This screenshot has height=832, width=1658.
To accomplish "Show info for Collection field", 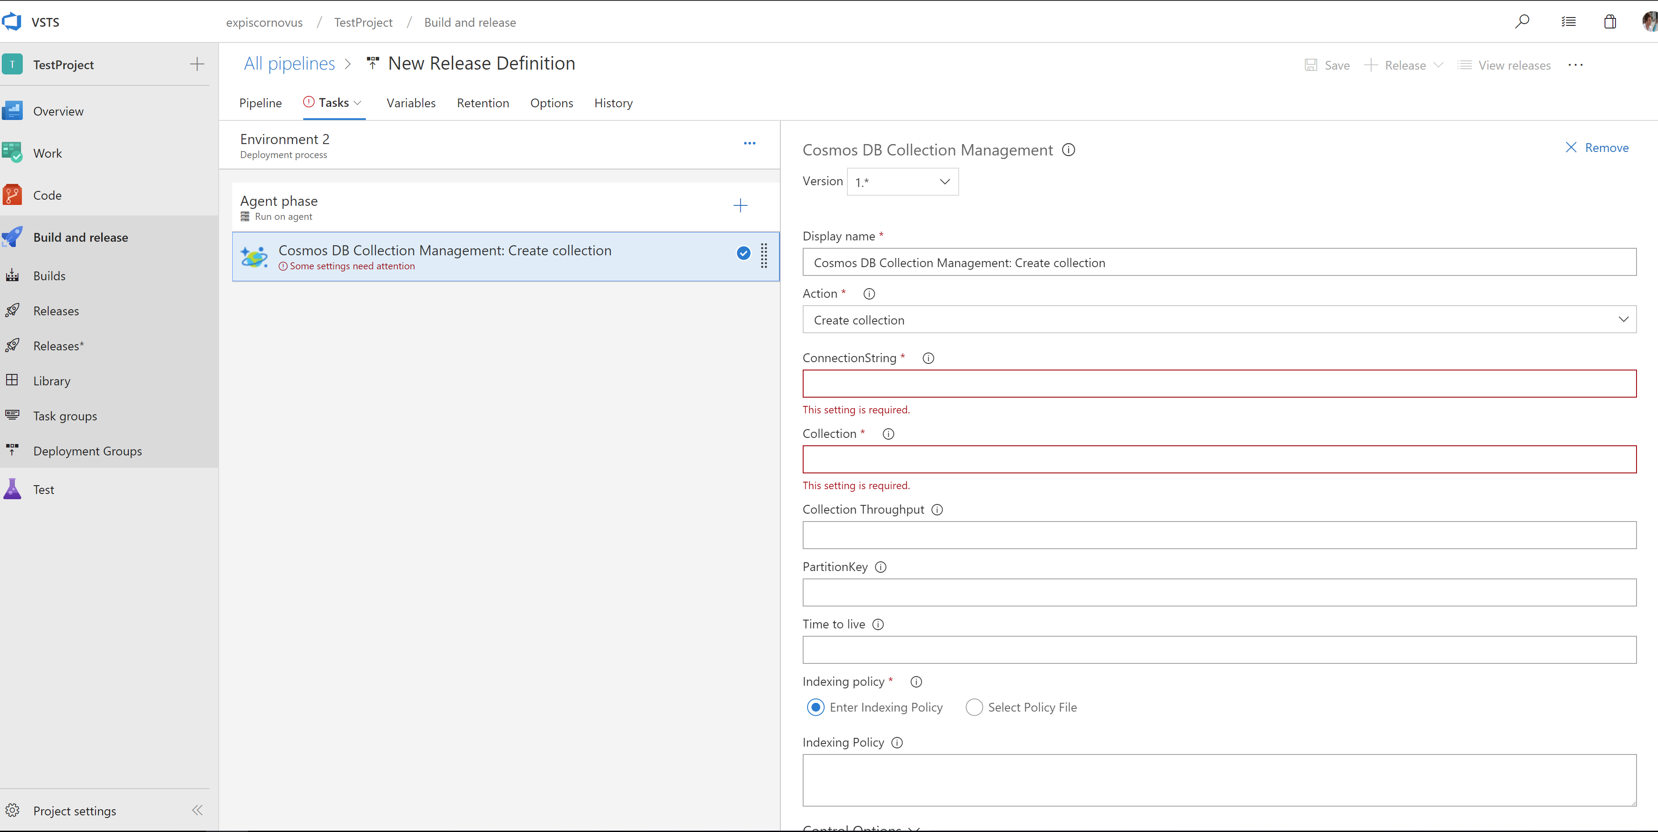I will (x=888, y=434).
